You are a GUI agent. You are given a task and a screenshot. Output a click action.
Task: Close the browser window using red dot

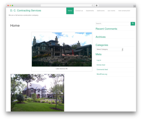click(8, 6)
